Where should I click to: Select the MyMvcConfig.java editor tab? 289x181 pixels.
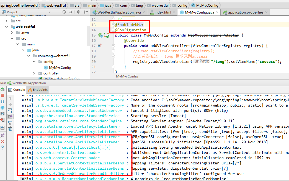click(x=199, y=12)
